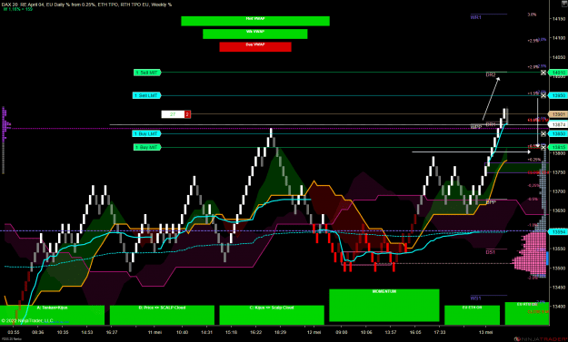Click the 13700 price axis label

559,191
